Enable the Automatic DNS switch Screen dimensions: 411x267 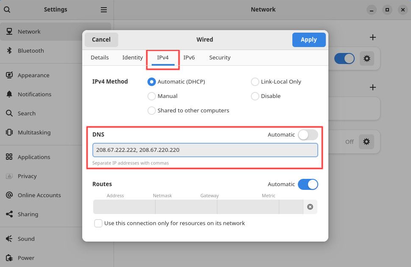[x=308, y=134]
